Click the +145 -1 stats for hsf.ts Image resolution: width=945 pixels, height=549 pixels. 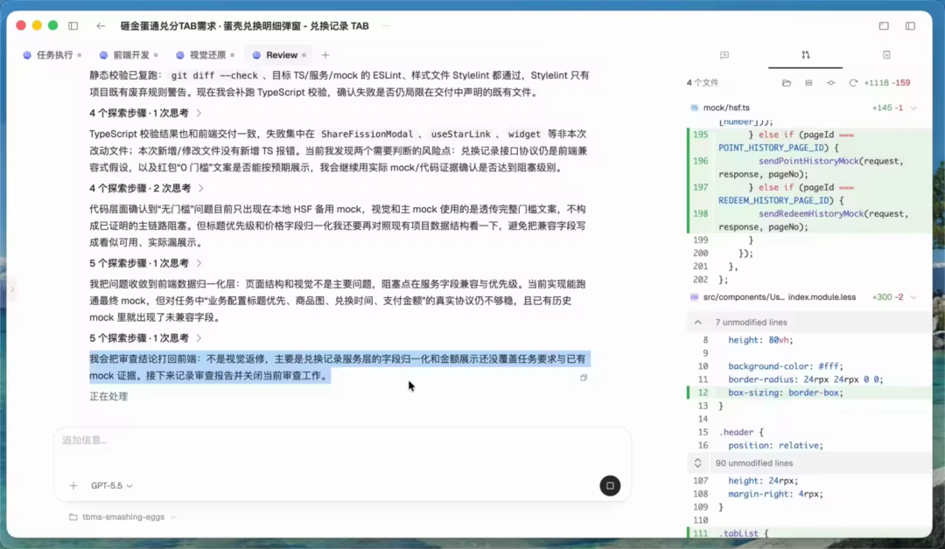[x=887, y=108]
